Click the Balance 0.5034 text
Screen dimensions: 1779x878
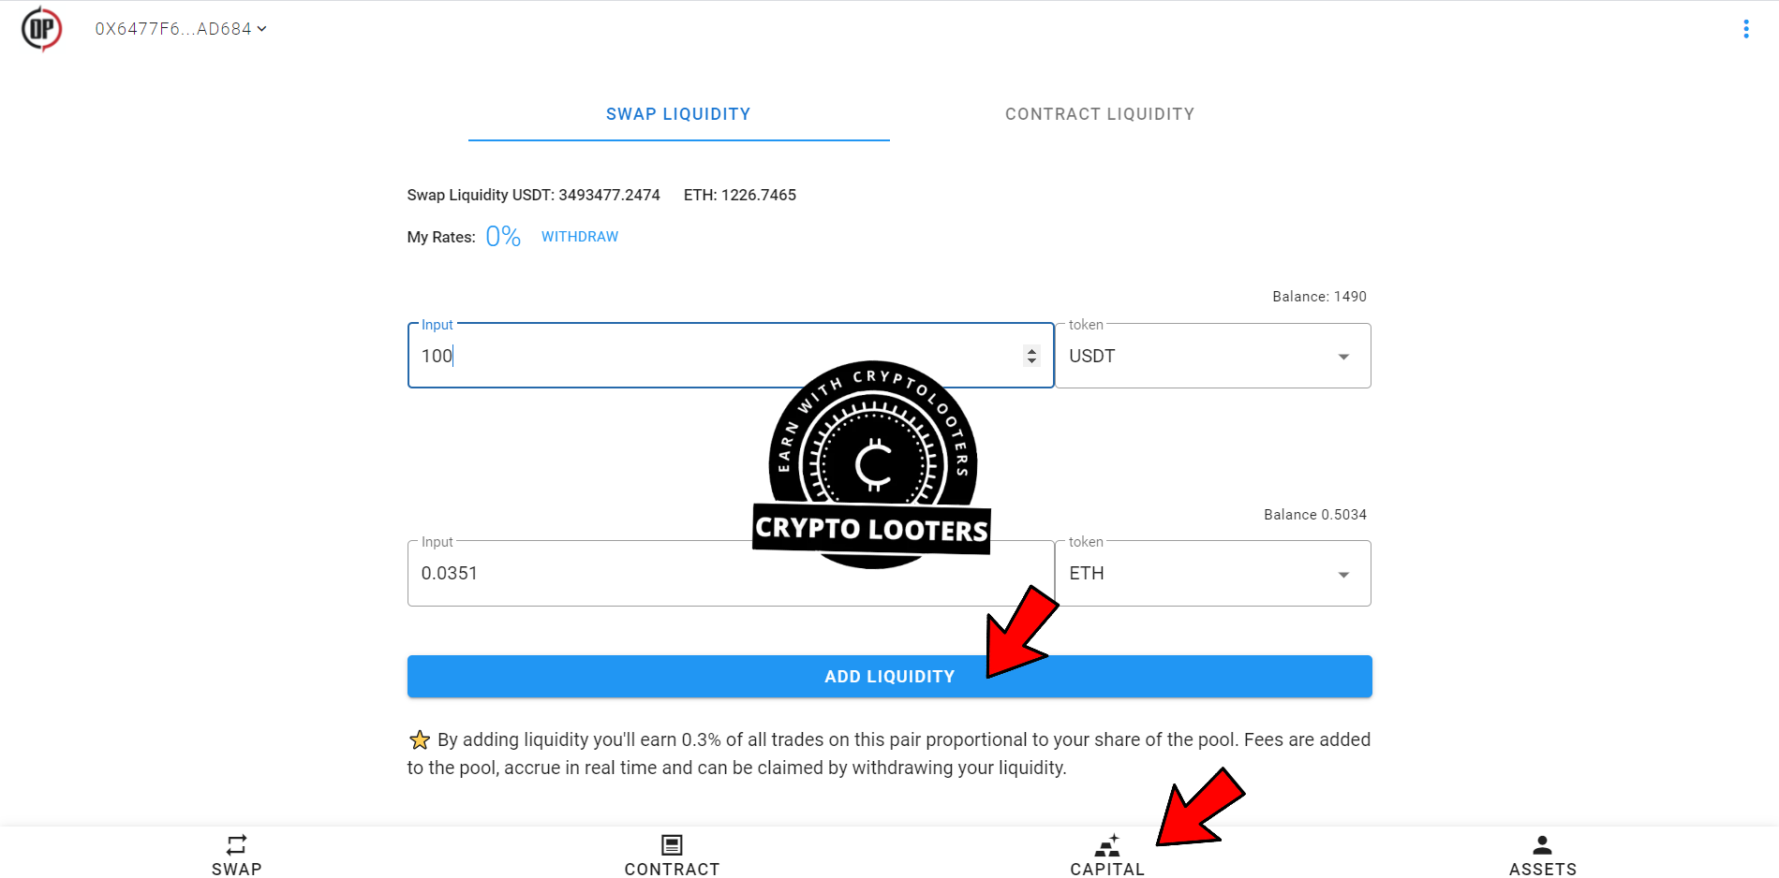(1314, 515)
